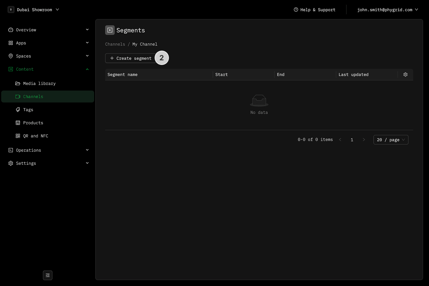
Task: Expand the Spaces section chevron
Action: (x=87, y=56)
